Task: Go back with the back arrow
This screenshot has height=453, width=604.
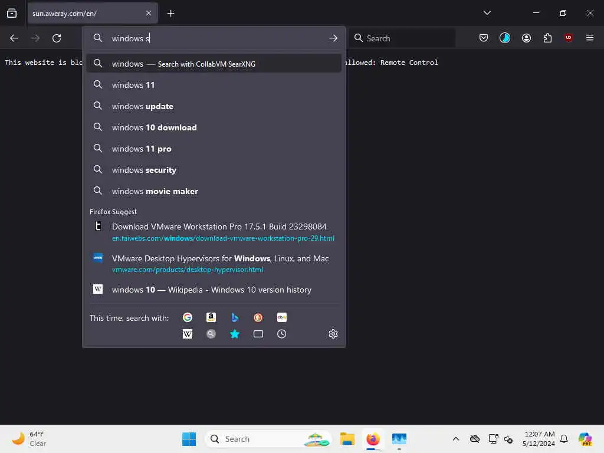Action: coord(14,38)
